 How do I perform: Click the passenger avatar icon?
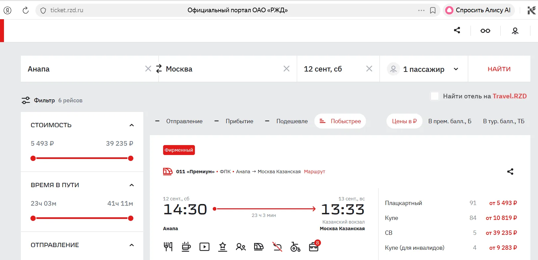[x=393, y=69]
